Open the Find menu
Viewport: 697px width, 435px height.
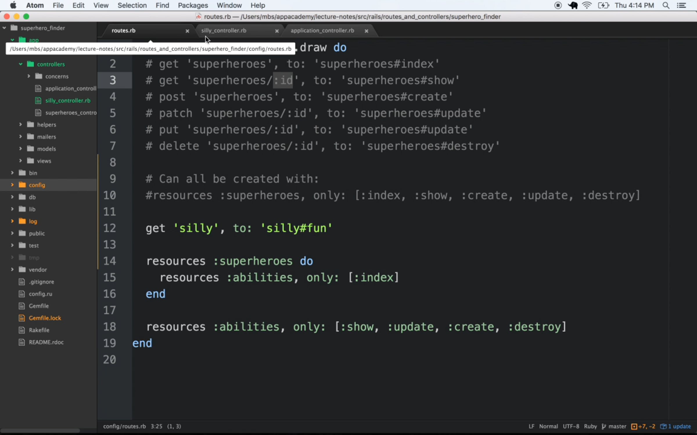(x=162, y=5)
